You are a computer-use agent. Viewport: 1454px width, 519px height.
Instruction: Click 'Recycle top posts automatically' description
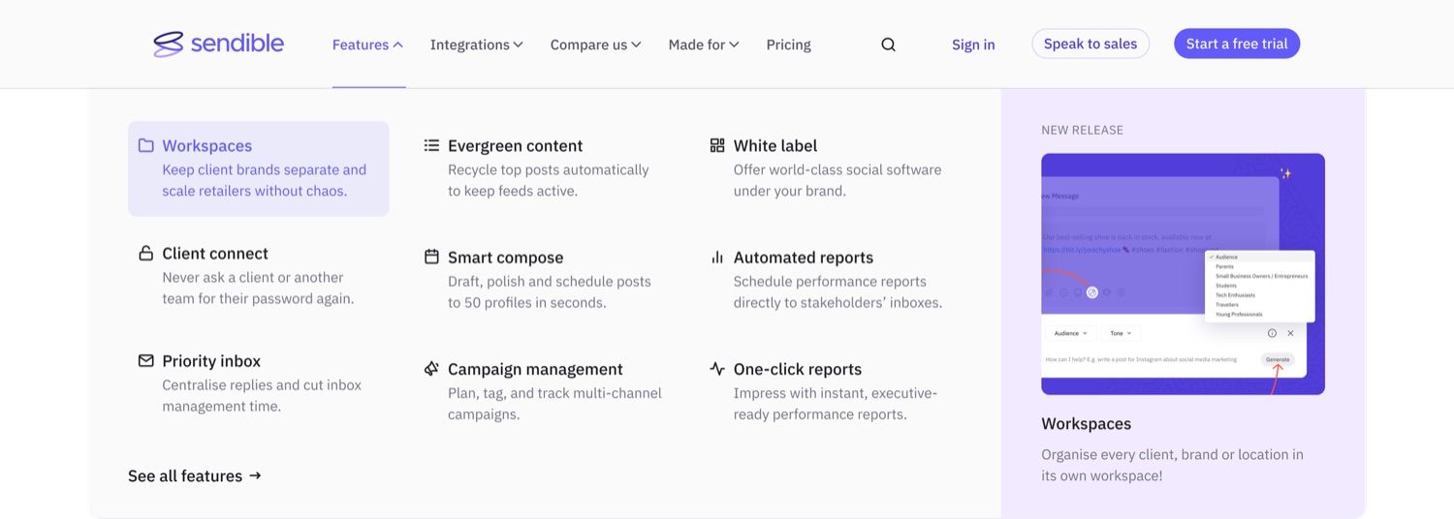(549, 180)
